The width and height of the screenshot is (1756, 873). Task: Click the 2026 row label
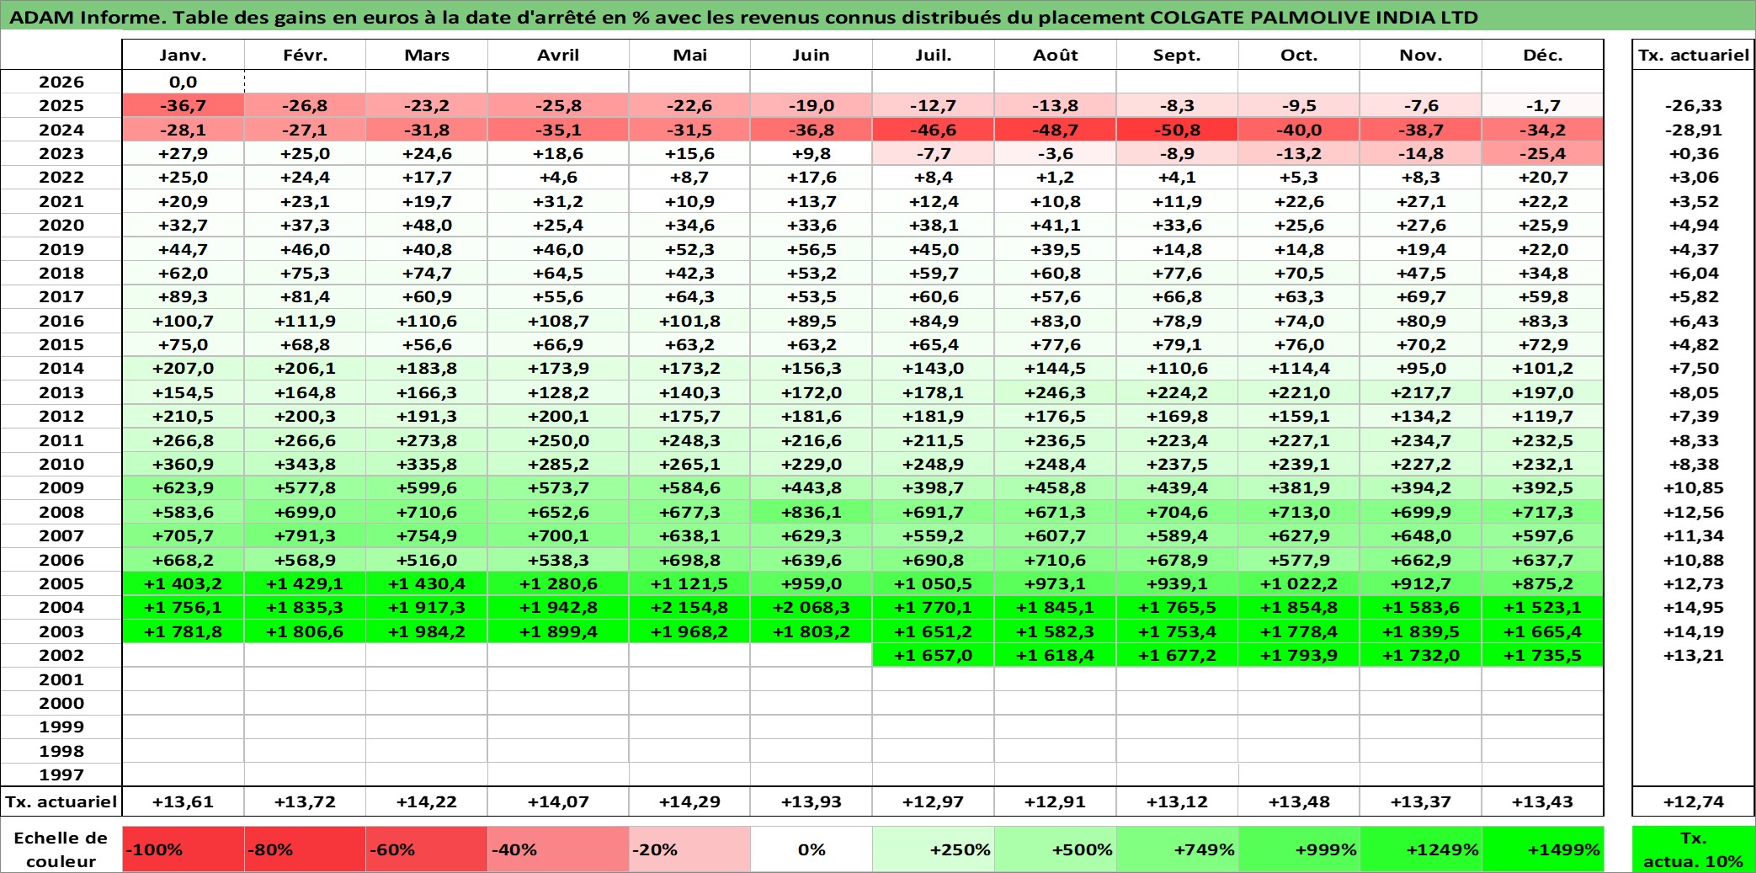[61, 82]
